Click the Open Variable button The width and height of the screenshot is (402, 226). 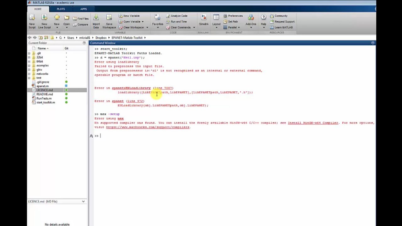[x=131, y=22]
